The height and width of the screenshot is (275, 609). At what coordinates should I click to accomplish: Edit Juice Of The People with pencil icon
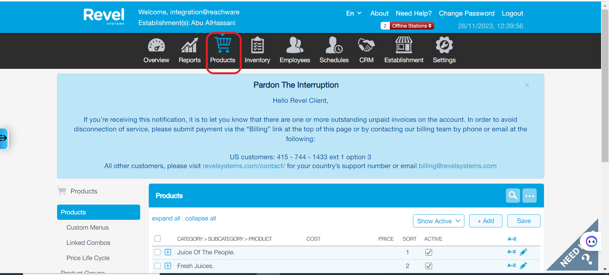(523, 252)
